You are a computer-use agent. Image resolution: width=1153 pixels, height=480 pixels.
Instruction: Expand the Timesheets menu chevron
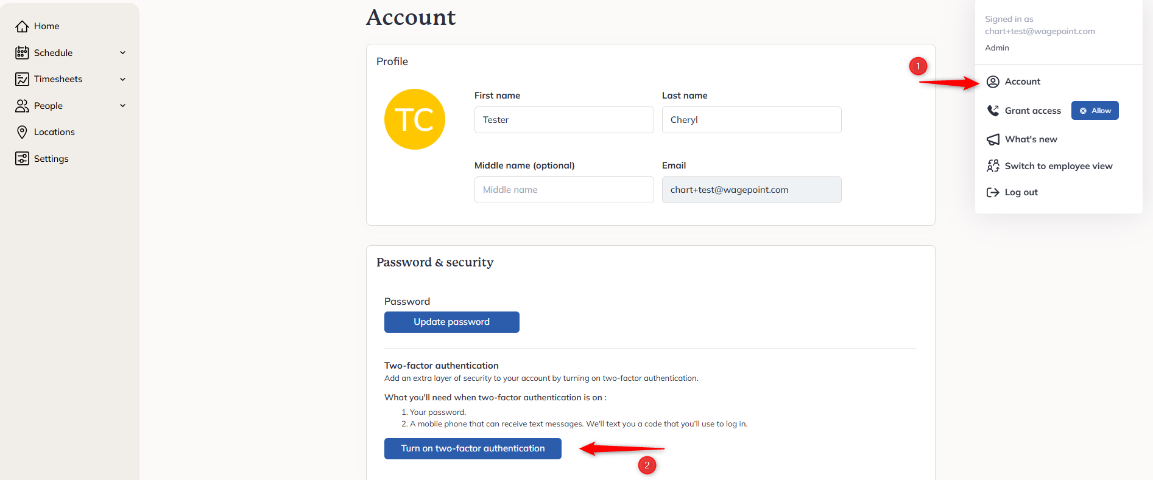point(122,79)
